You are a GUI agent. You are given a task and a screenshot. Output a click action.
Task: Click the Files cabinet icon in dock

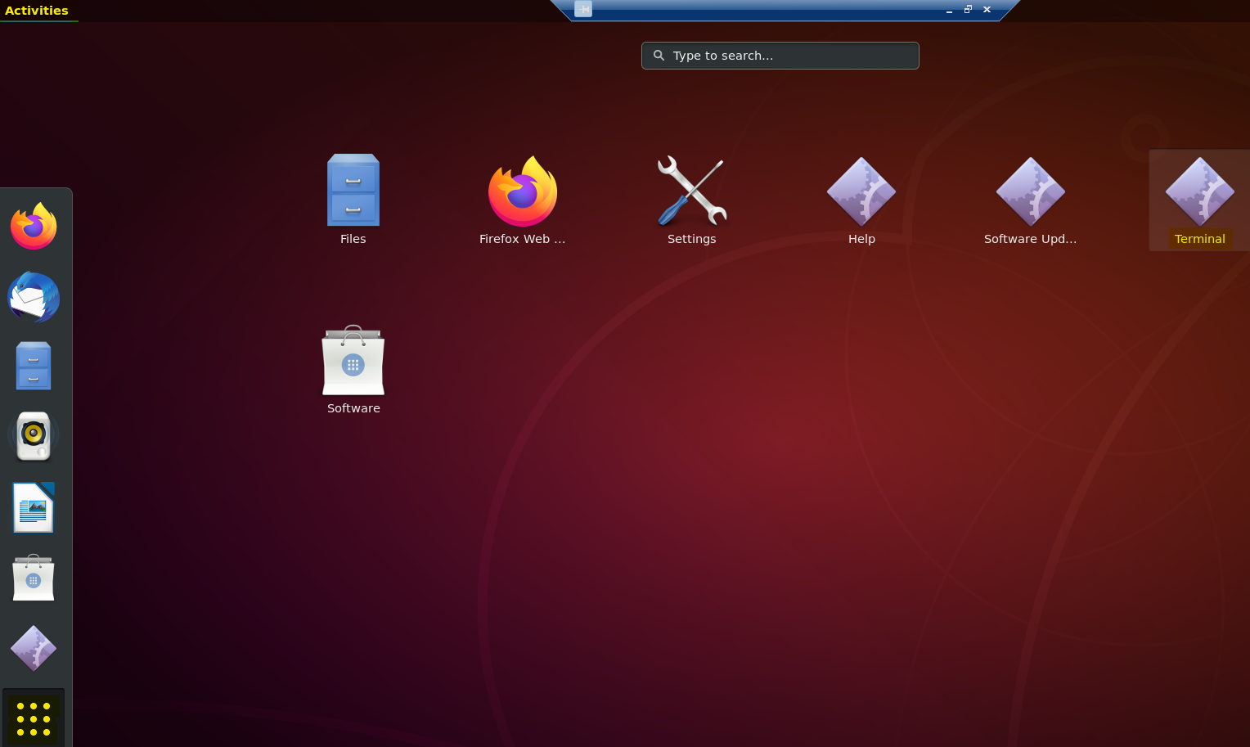[x=34, y=366]
